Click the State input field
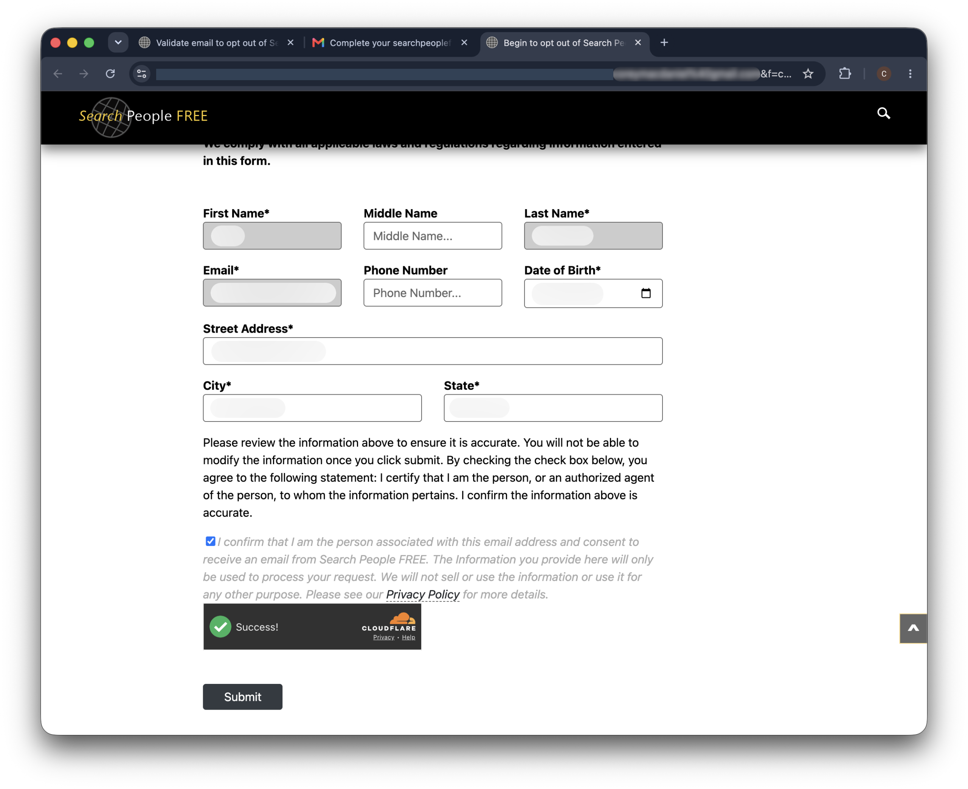The image size is (968, 789). click(x=553, y=408)
